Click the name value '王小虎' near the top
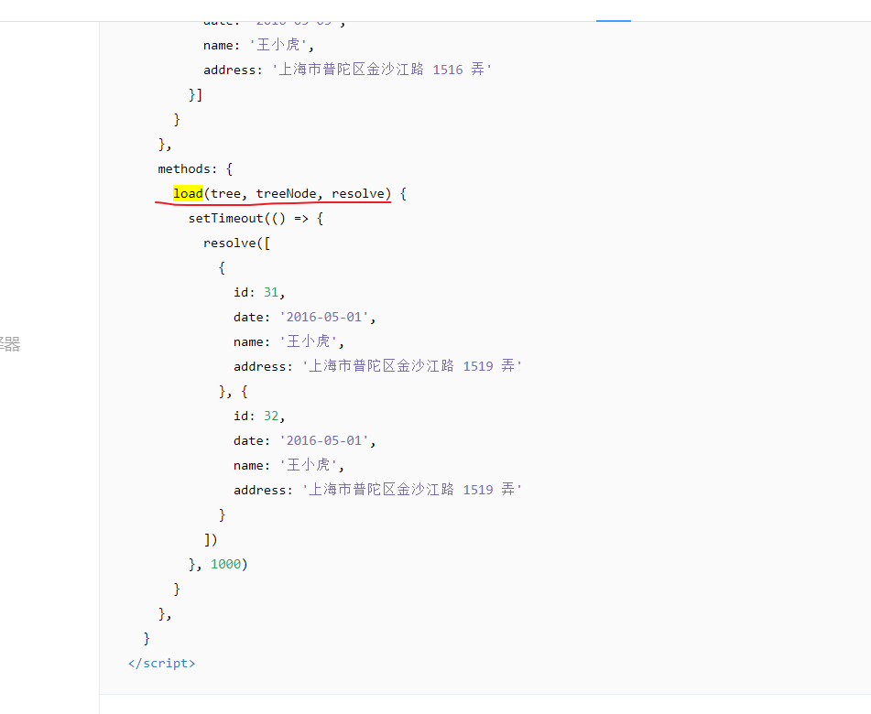Viewport: 871px width, 714px height. 277,44
